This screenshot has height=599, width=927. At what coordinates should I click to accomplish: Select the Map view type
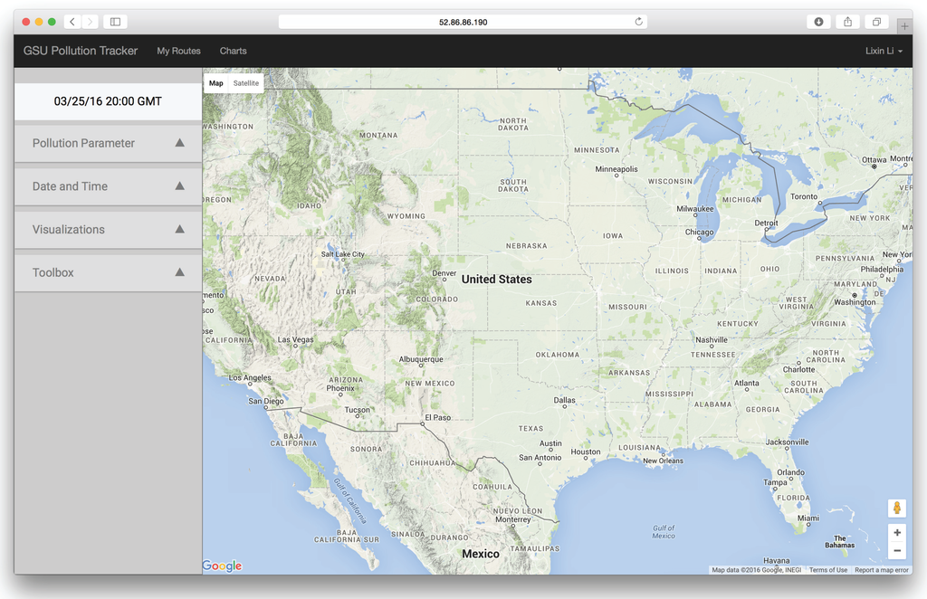click(x=216, y=83)
